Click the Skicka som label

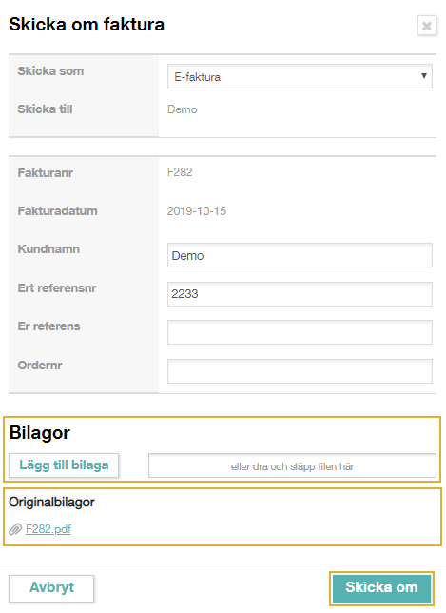click(50, 71)
